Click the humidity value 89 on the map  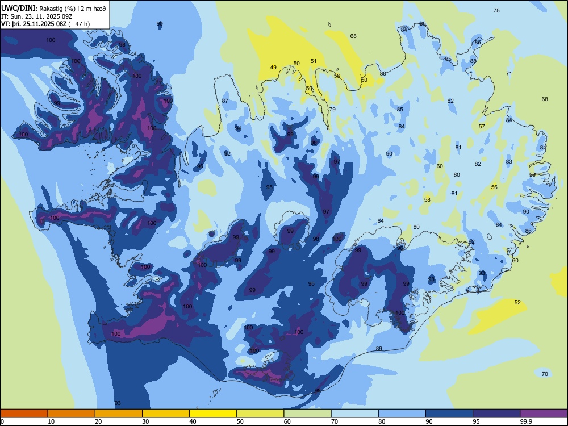[379, 349]
